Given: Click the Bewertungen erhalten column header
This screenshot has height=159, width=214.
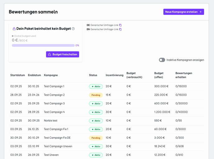Looking at the screenshot, I should pos(184,75).
